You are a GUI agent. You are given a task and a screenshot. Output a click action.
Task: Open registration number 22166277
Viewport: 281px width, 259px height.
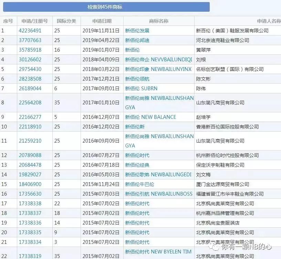pos(30,117)
